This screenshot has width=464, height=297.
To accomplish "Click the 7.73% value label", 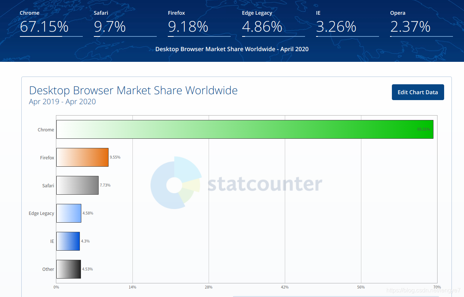I will point(105,185).
